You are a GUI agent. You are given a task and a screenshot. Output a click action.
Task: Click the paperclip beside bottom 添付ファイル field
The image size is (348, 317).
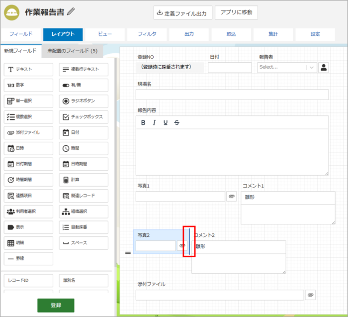[x=311, y=295]
